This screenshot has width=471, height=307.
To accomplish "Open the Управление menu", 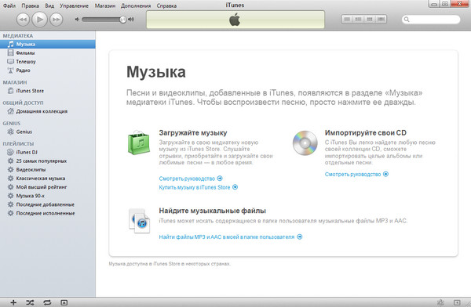I will pos(75,5).
